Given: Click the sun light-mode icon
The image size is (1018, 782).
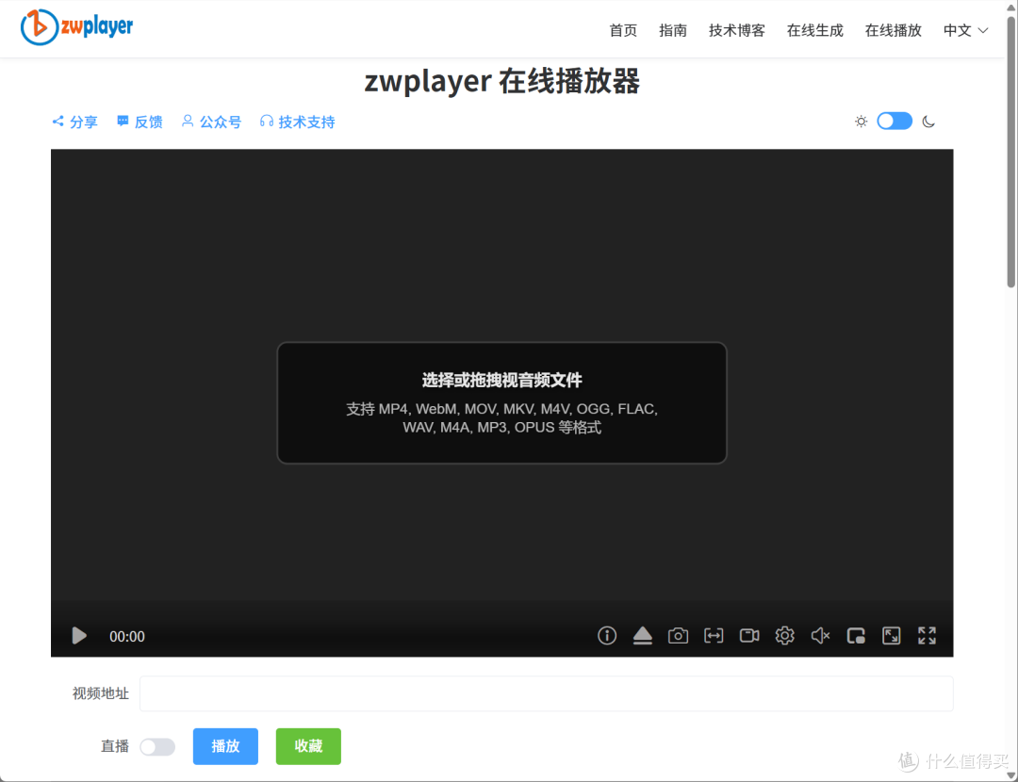Looking at the screenshot, I should pyautogui.click(x=861, y=122).
